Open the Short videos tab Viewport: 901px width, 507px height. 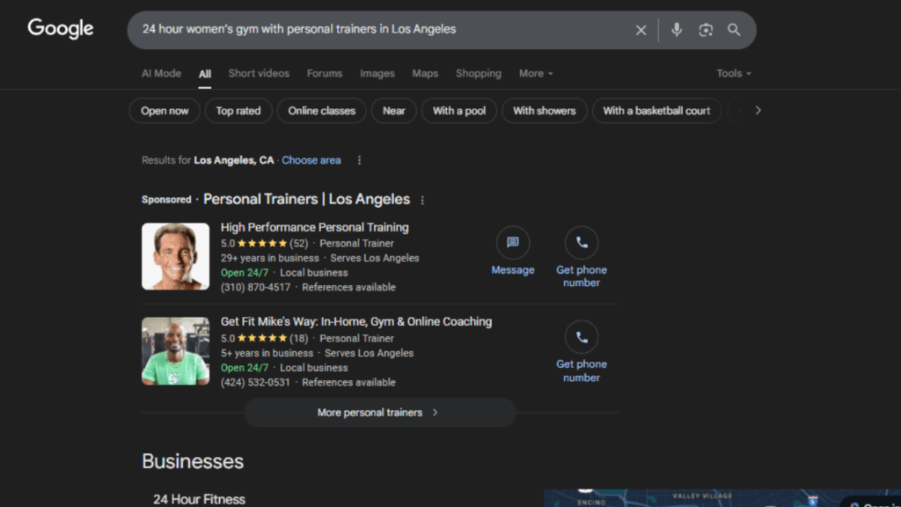coord(259,74)
